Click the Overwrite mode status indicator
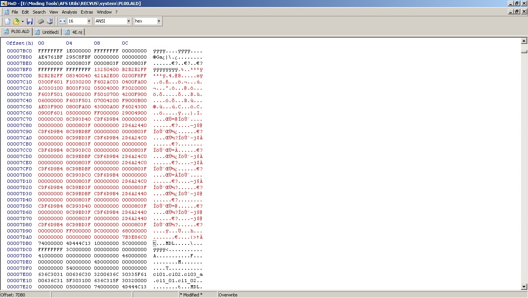The height and width of the screenshot is (298, 528). tap(228, 295)
